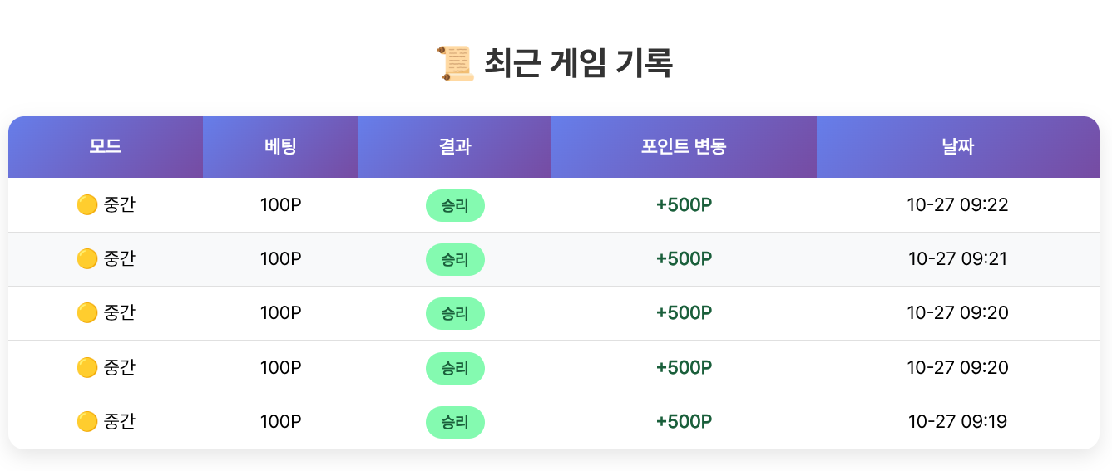Click the 10-27 09:22 date cell
1112x471 pixels.
click(957, 205)
